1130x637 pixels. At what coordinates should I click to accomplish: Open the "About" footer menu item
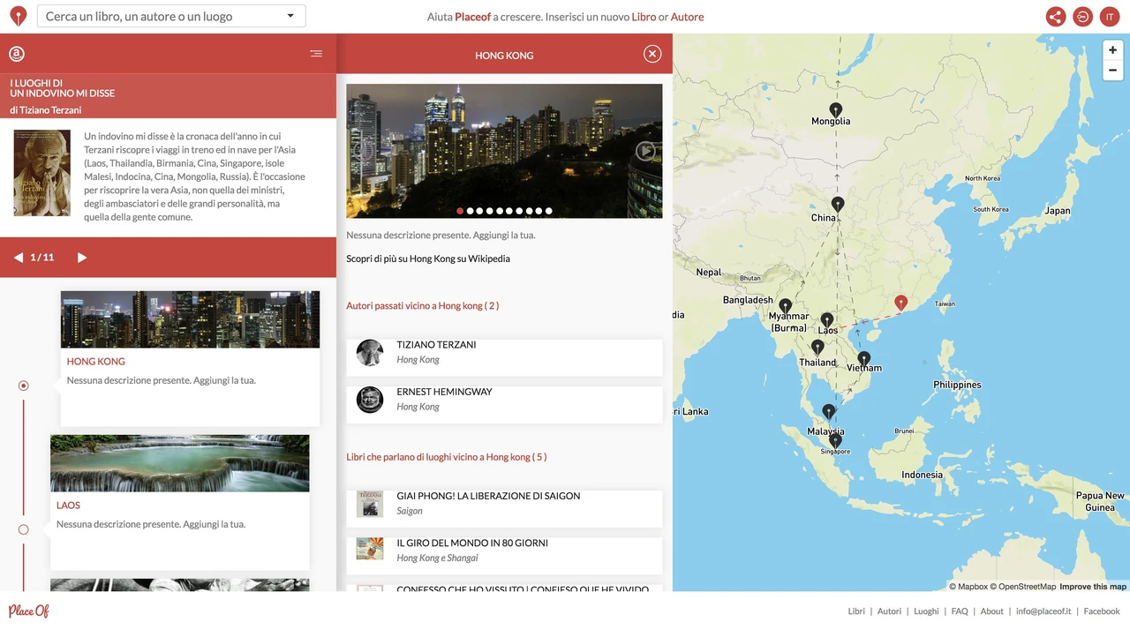click(x=992, y=611)
